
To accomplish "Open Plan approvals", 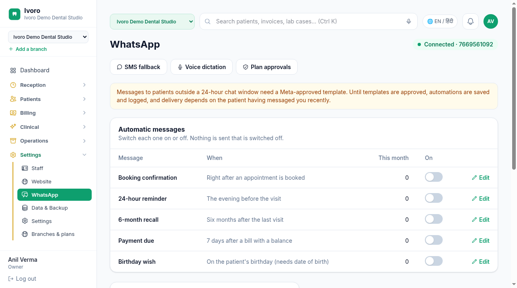I will point(267,67).
